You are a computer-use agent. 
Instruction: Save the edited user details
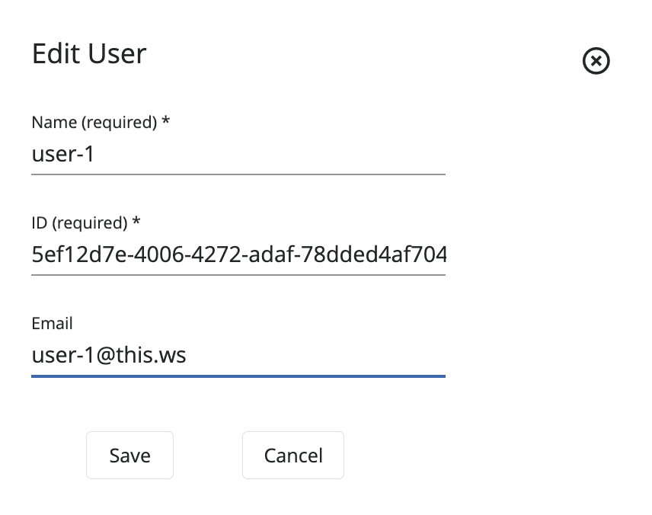129,456
